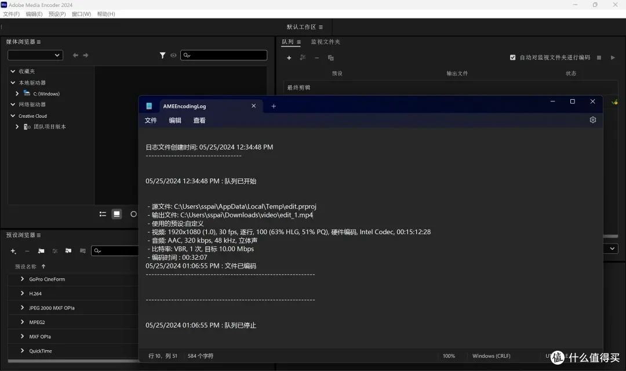626x371 pixels.
Task: Open Notepad settings gear
Action: pyautogui.click(x=593, y=120)
